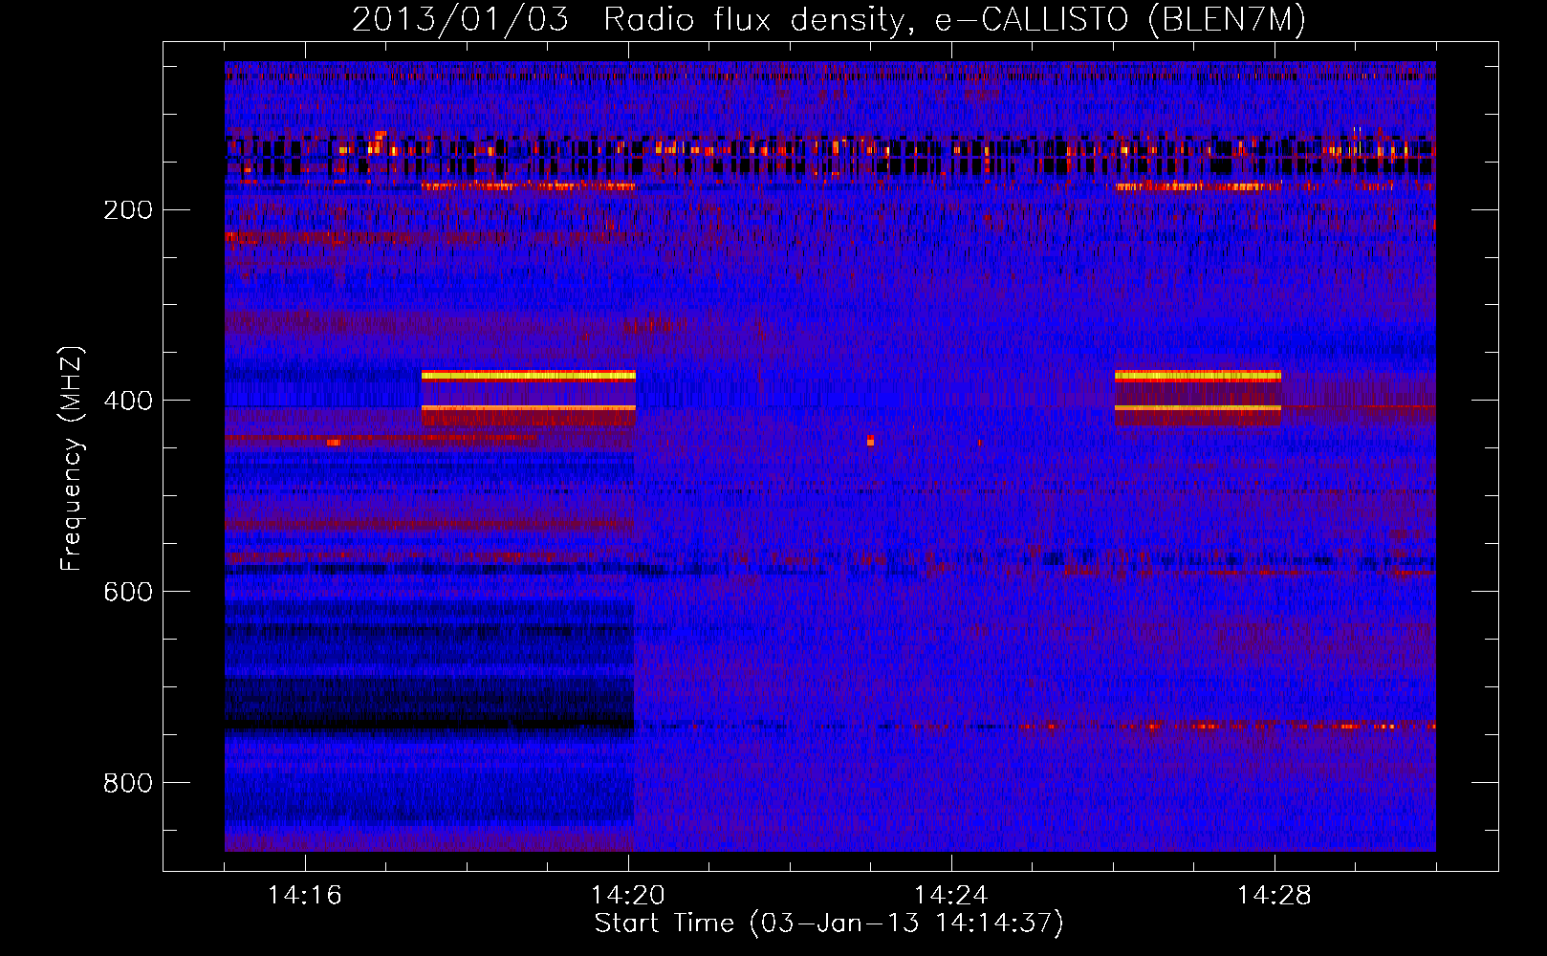Click the 14:20 time tick label
This screenshot has height=956, width=1547.
628,895
